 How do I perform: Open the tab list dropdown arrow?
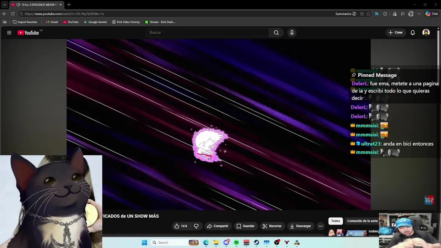(x=4, y=5)
